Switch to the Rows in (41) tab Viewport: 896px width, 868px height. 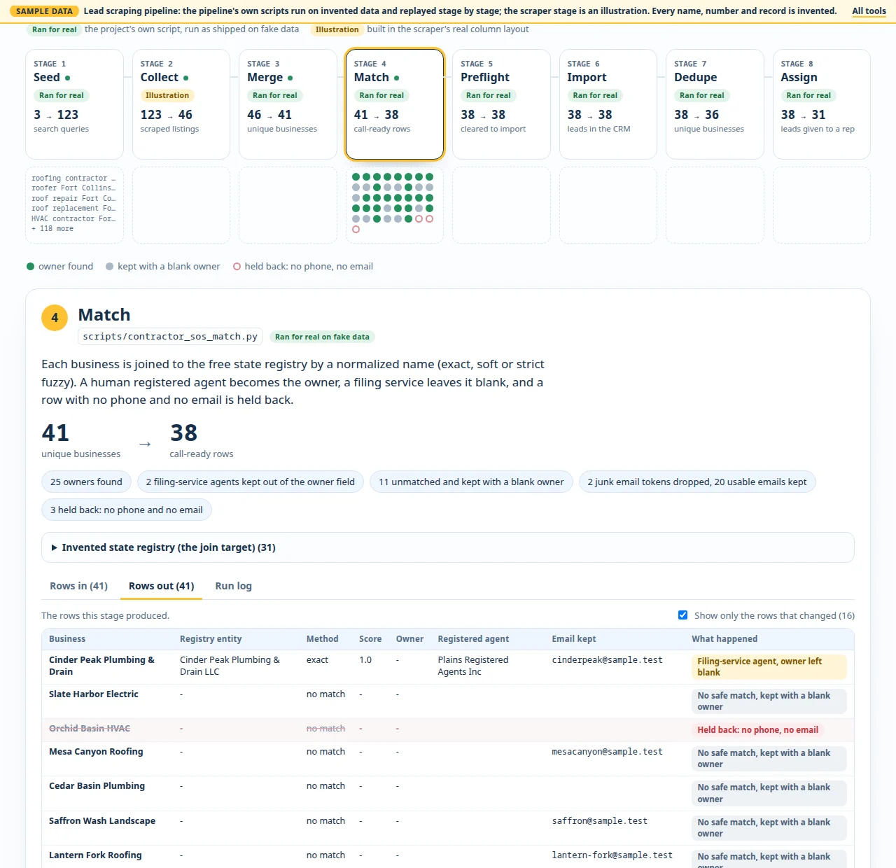(x=78, y=586)
